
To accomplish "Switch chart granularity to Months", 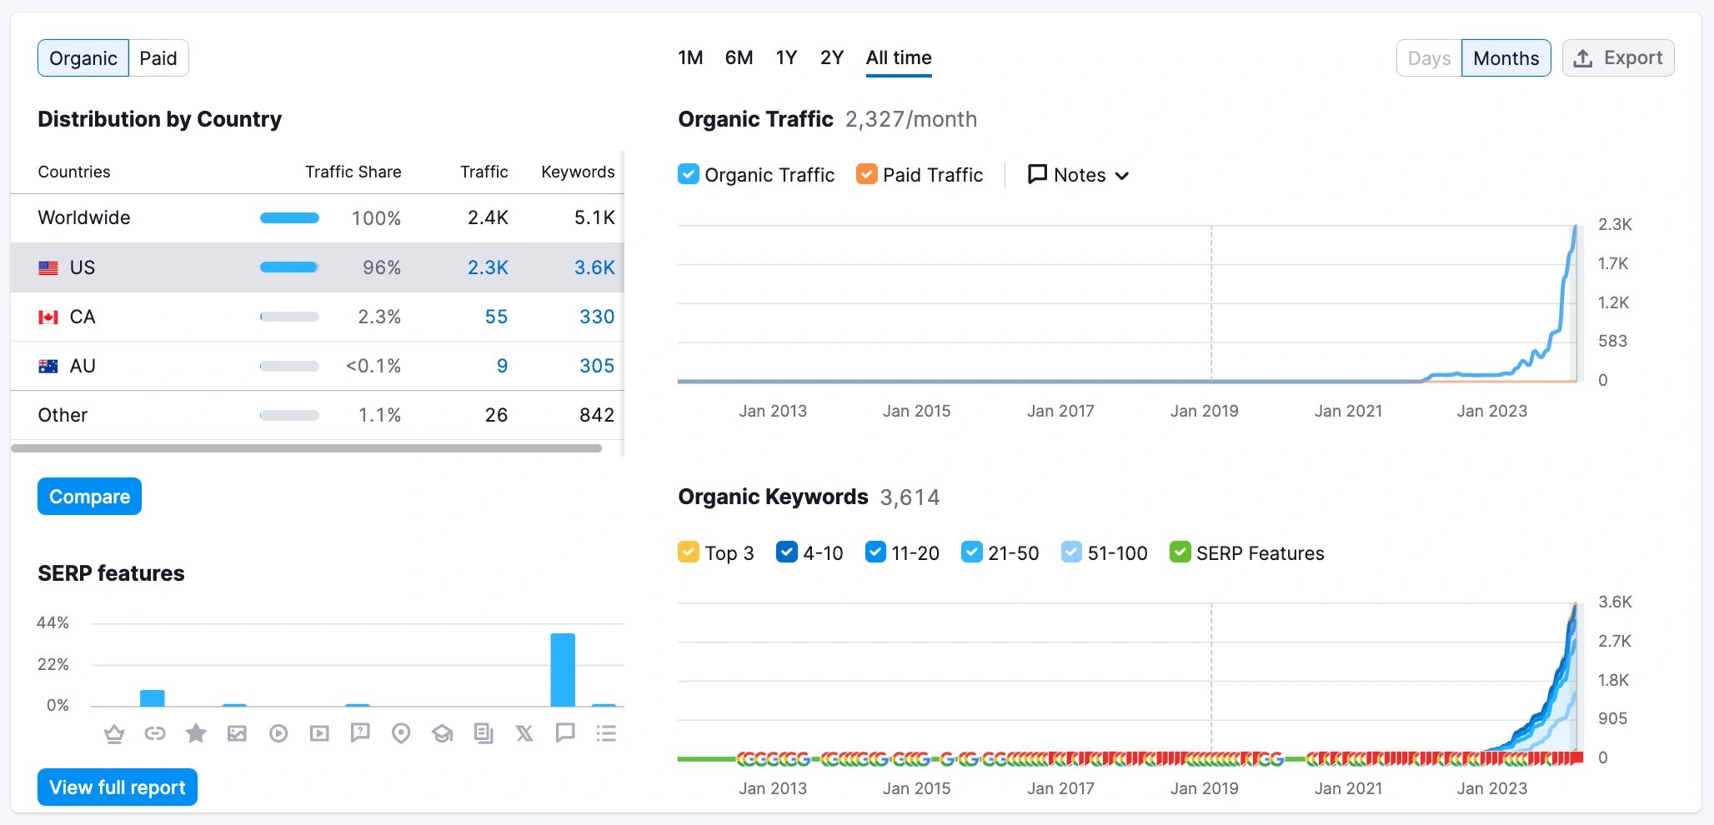I will 1506,58.
